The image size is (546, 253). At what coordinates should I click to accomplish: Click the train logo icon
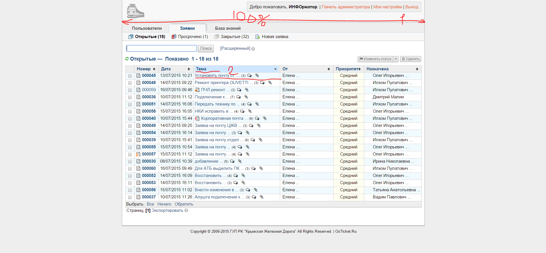pyautogui.click(x=135, y=11)
